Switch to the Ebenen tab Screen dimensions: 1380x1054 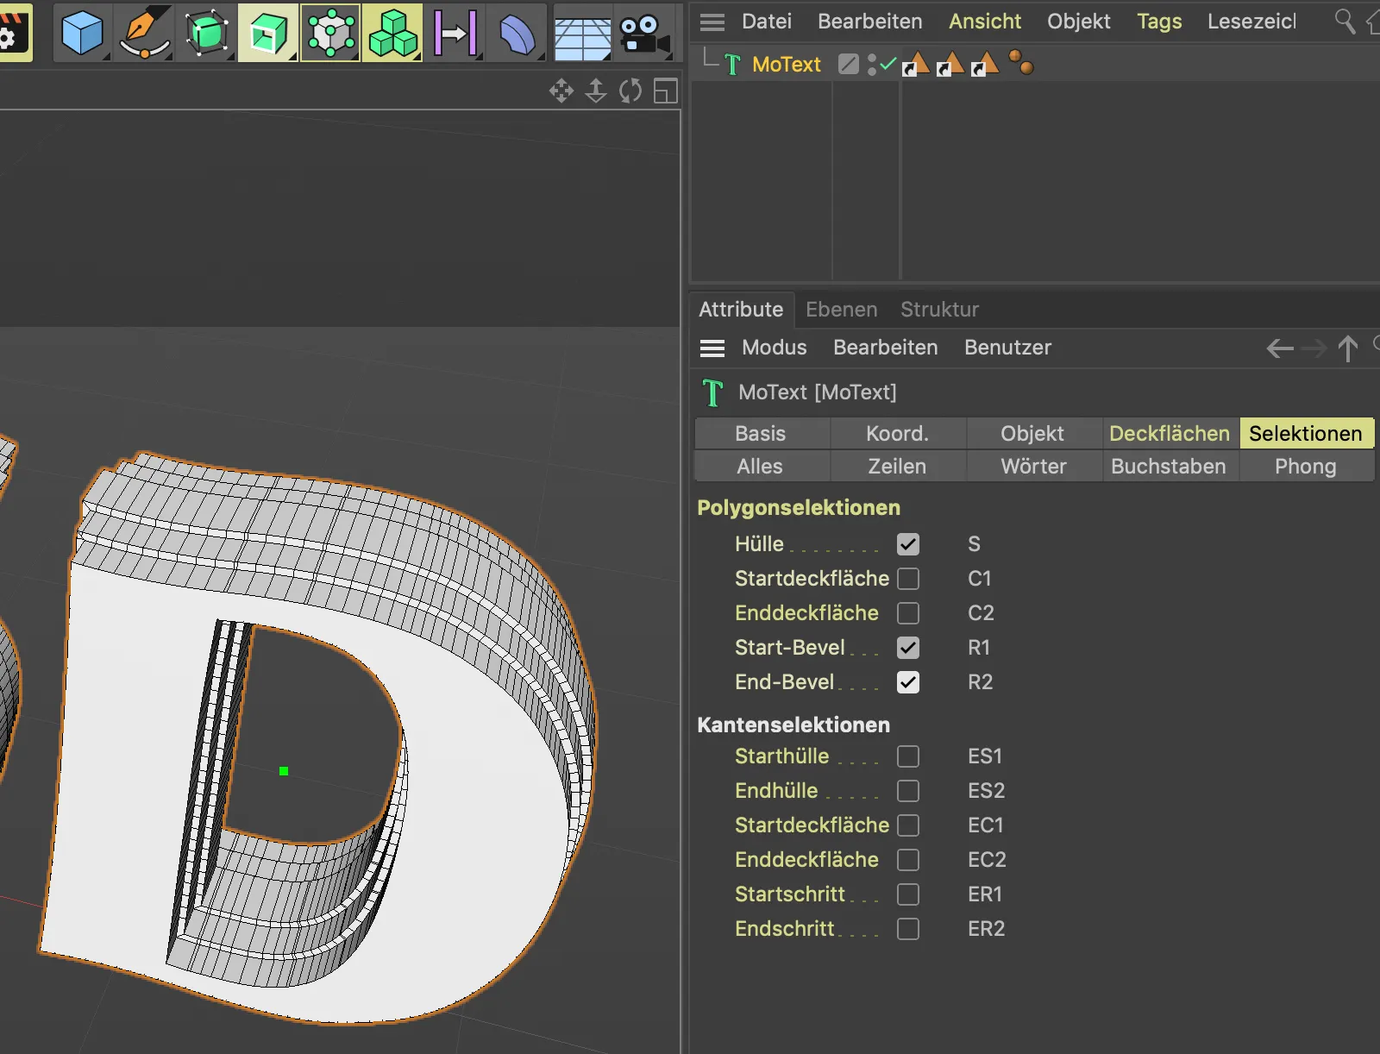(x=841, y=310)
